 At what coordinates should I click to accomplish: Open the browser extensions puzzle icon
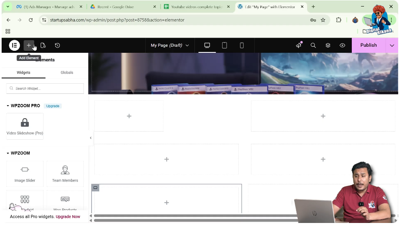(x=339, y=20)
